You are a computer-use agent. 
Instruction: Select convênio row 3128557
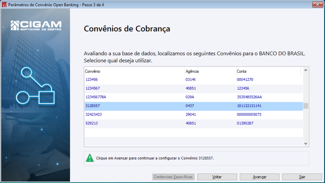(x=194, y=106)
